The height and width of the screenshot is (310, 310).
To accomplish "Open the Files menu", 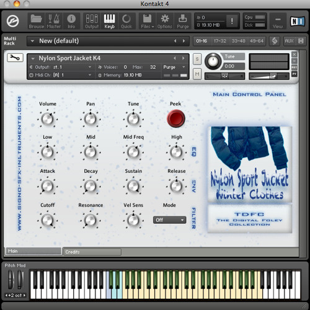I will click(x=148, y=21).
